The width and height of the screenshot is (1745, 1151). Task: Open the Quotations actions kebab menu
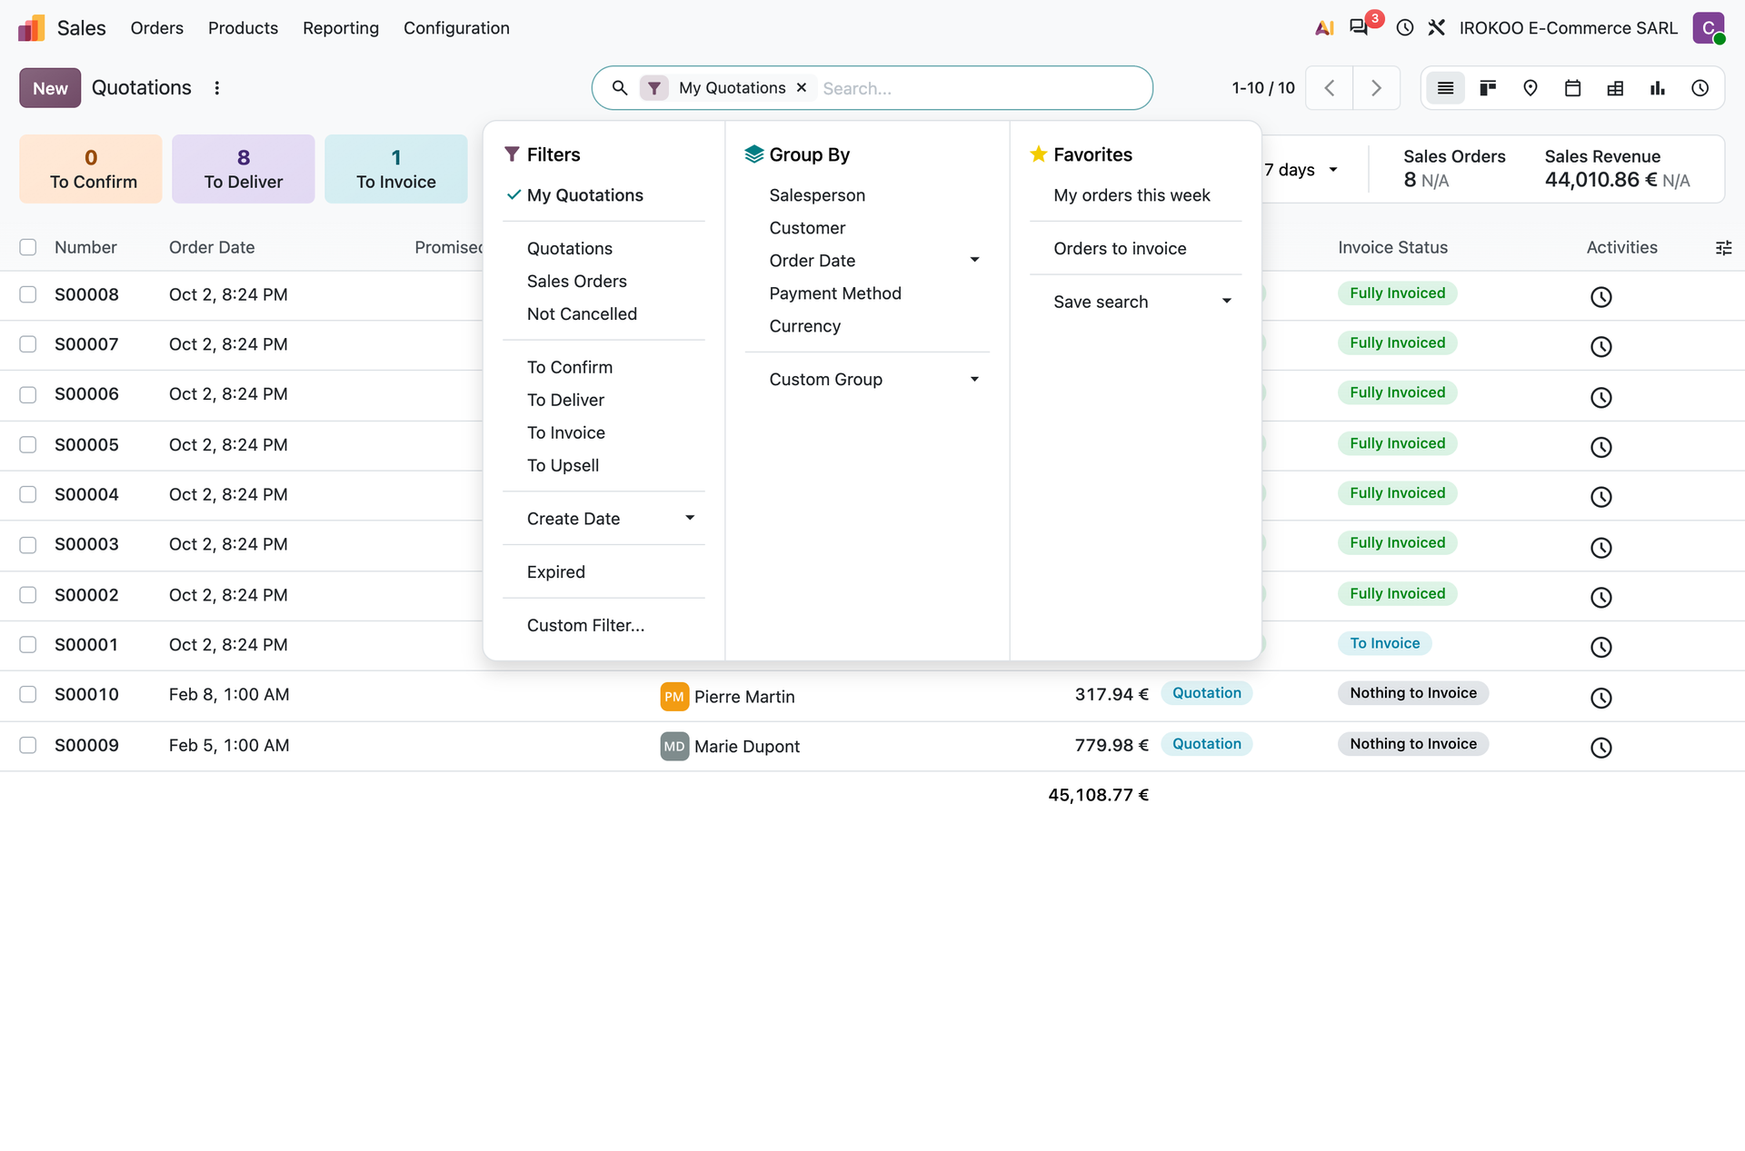pos(216,88)
